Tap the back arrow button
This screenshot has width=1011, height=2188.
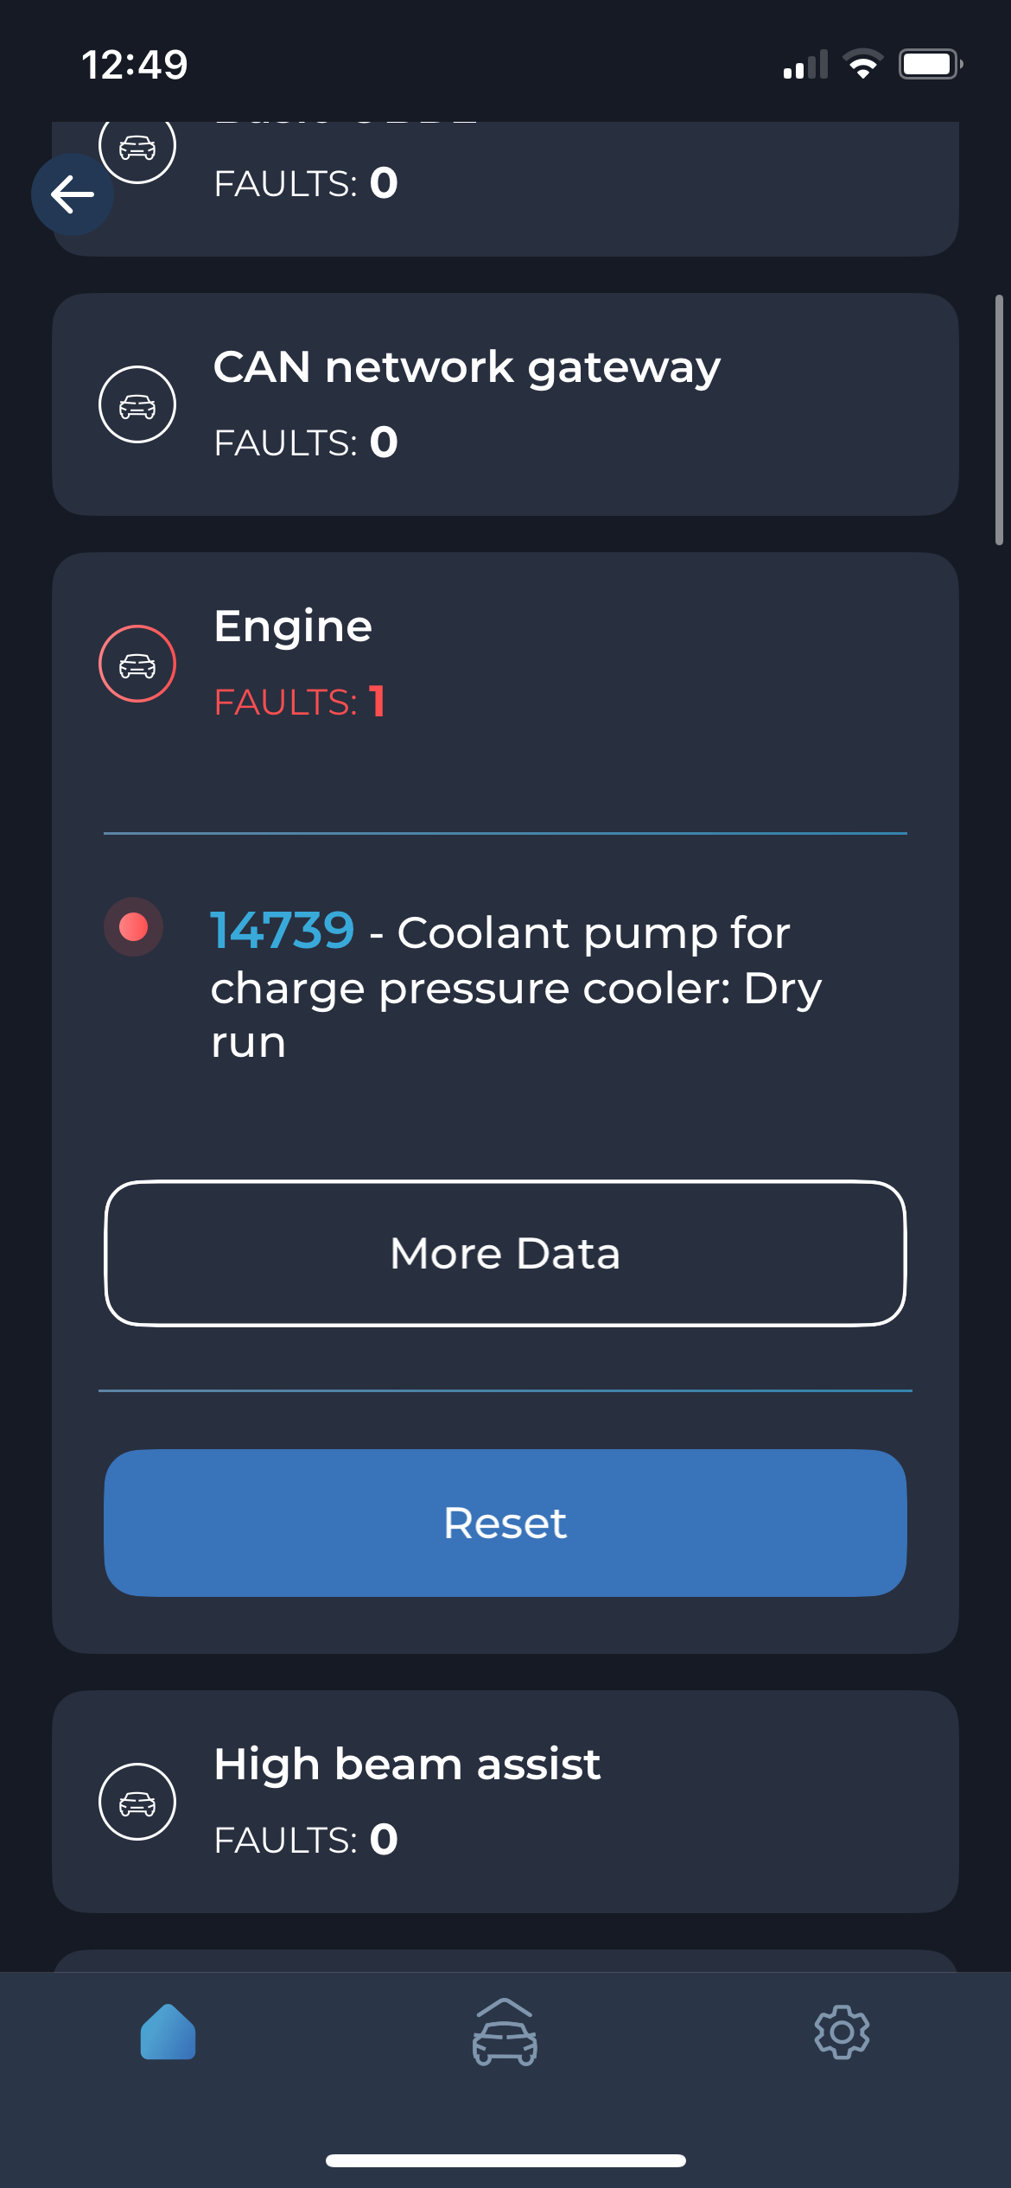point(73,194)
